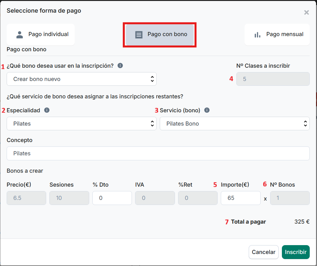Click info icon beside Especialidad label
The image size is (317, 266).
47,110
